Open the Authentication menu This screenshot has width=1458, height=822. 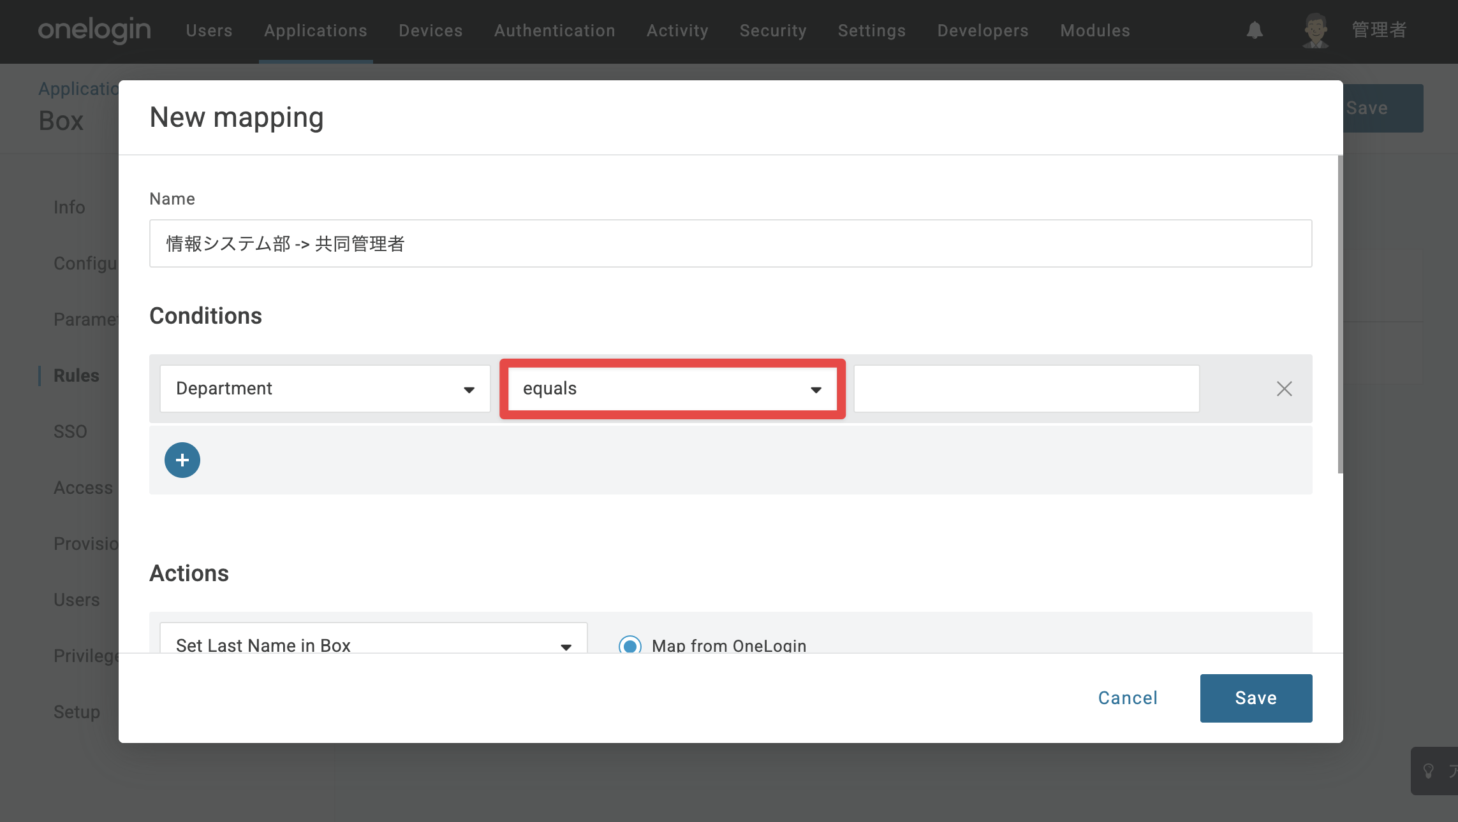click(555, 31)
